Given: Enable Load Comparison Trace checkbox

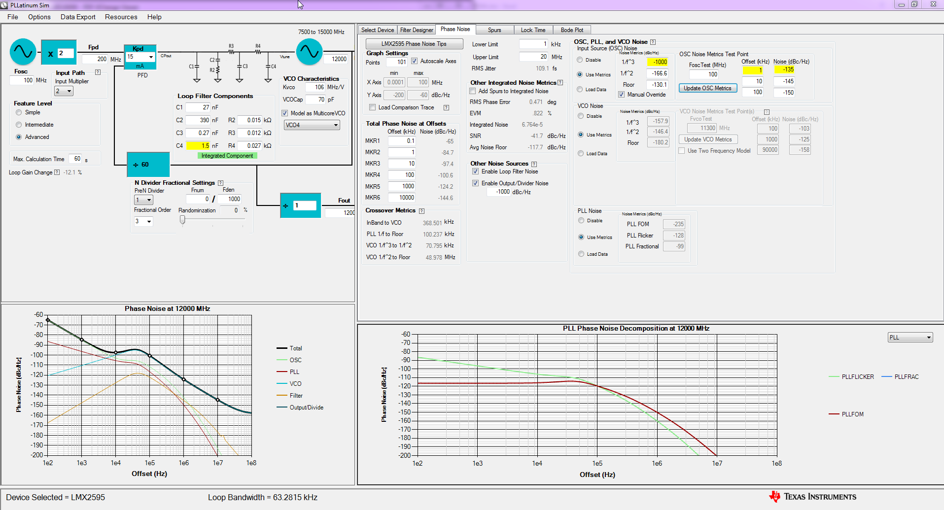Looking at the screenshot, I should pos(373,107).
